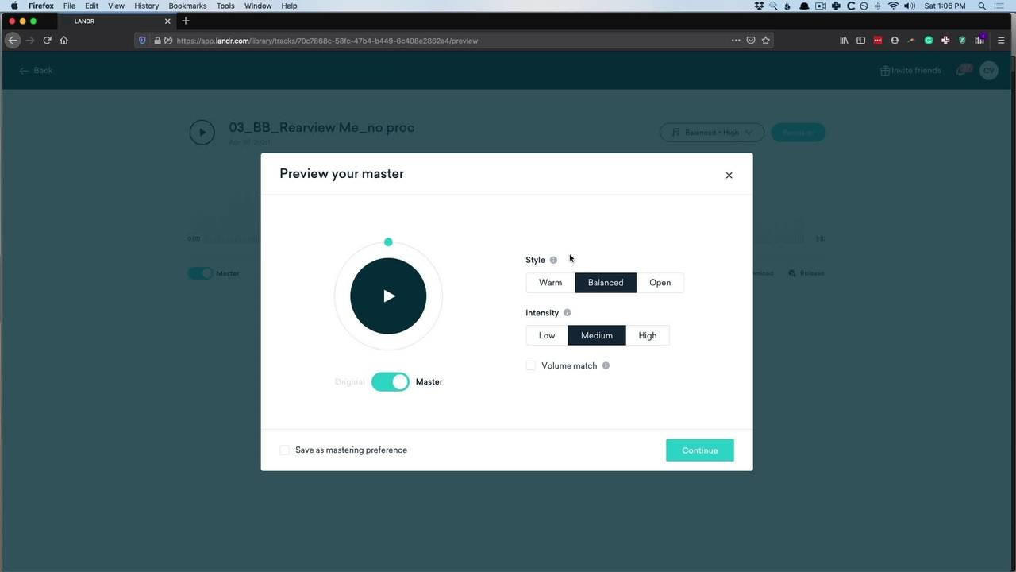
Task: Select the Balanced style
Action: tap(606, 283)
